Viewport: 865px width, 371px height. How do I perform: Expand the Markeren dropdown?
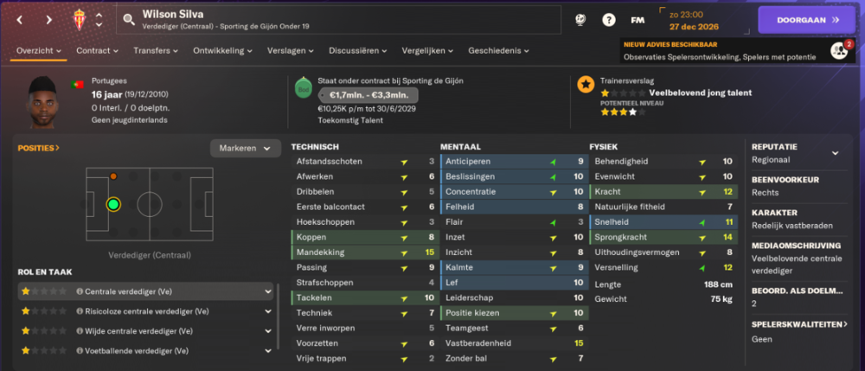[246, 148]
